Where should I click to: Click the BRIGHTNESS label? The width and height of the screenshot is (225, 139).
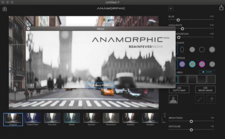(175, 118)
